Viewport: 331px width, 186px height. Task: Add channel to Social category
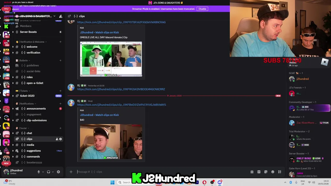click(x=61, y=128)
